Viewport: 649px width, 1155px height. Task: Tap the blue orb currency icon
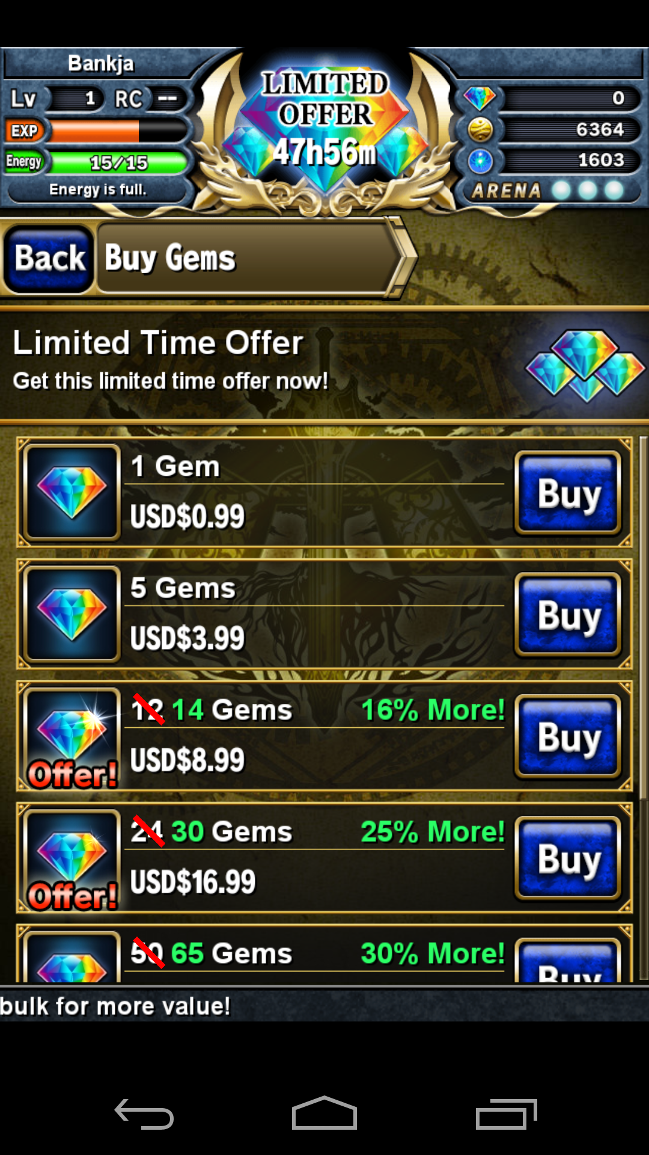point(480,161)
